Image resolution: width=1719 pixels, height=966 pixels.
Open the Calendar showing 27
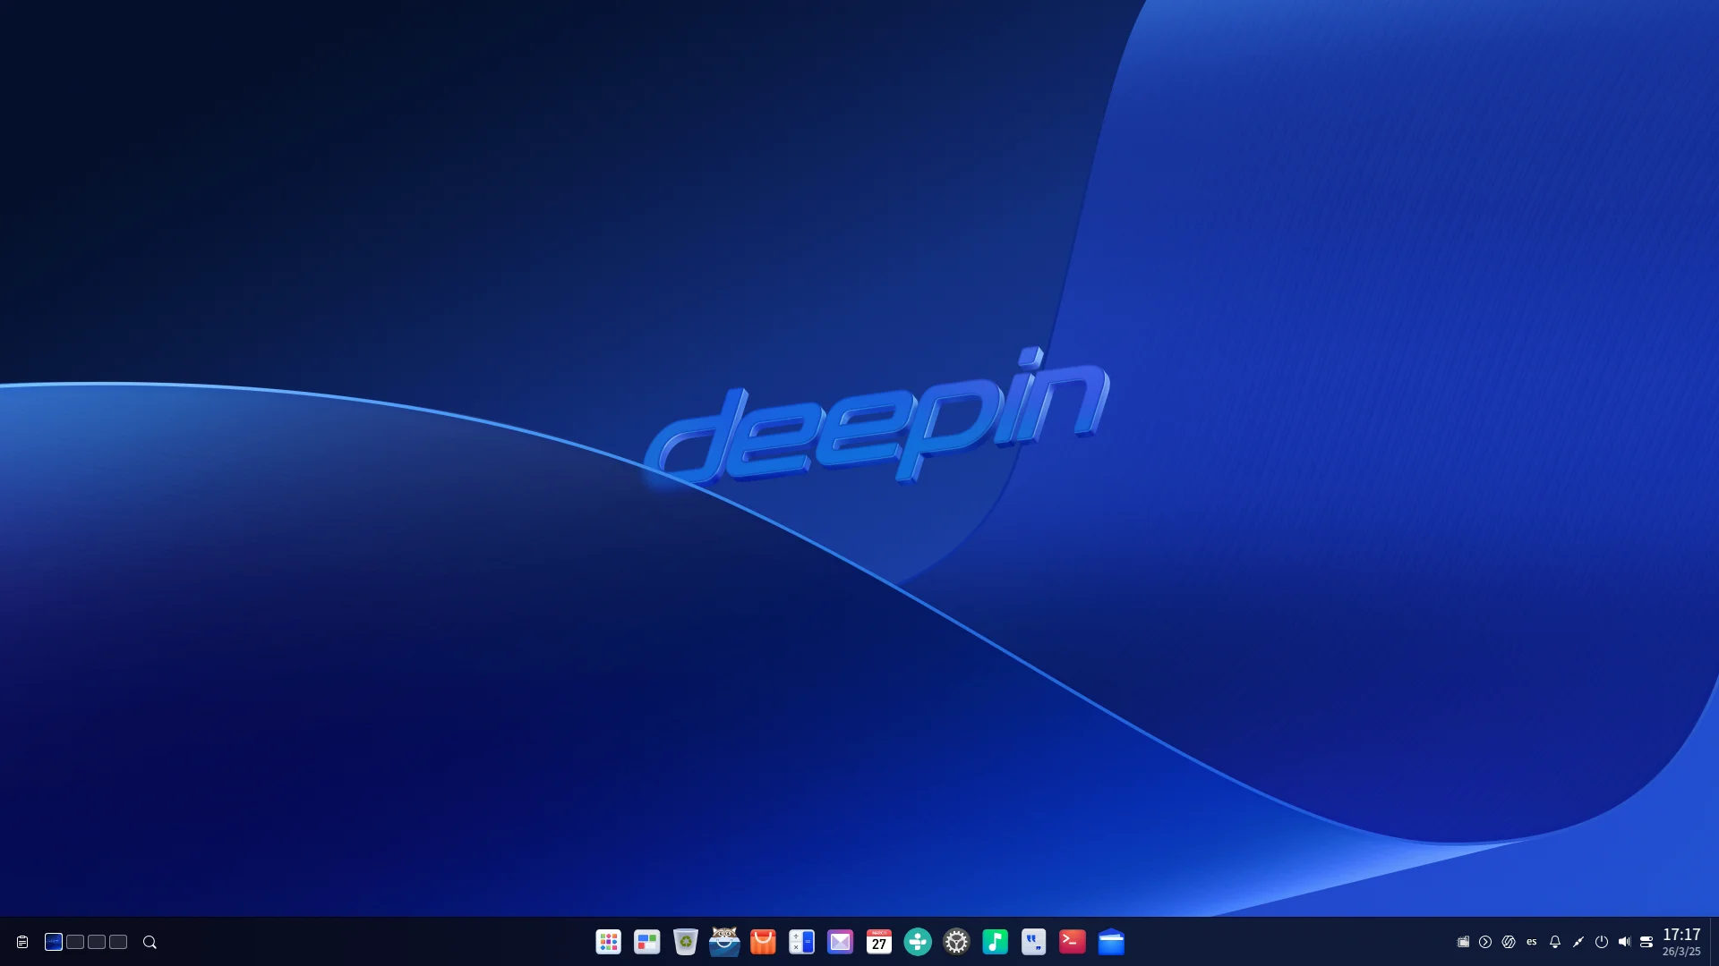click(x=879, y=942)
